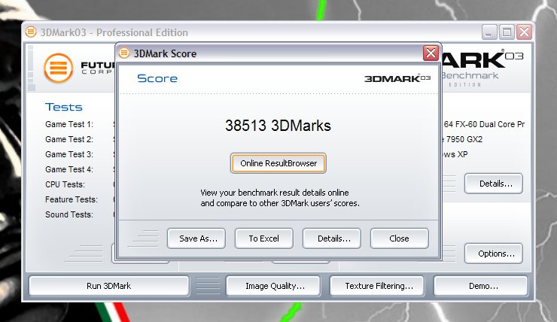Click the 'View your benchmark result details online' text

[274, 193]
